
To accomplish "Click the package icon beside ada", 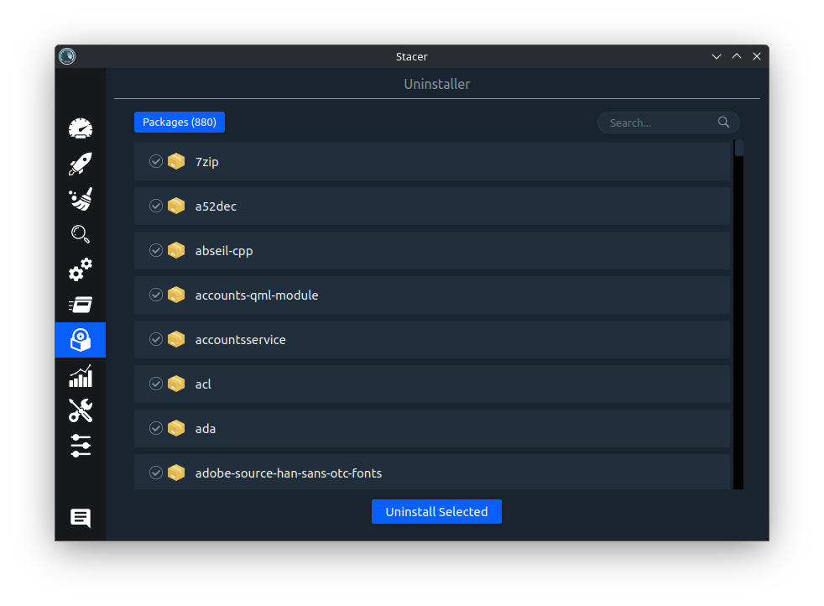I will (176, 428).
